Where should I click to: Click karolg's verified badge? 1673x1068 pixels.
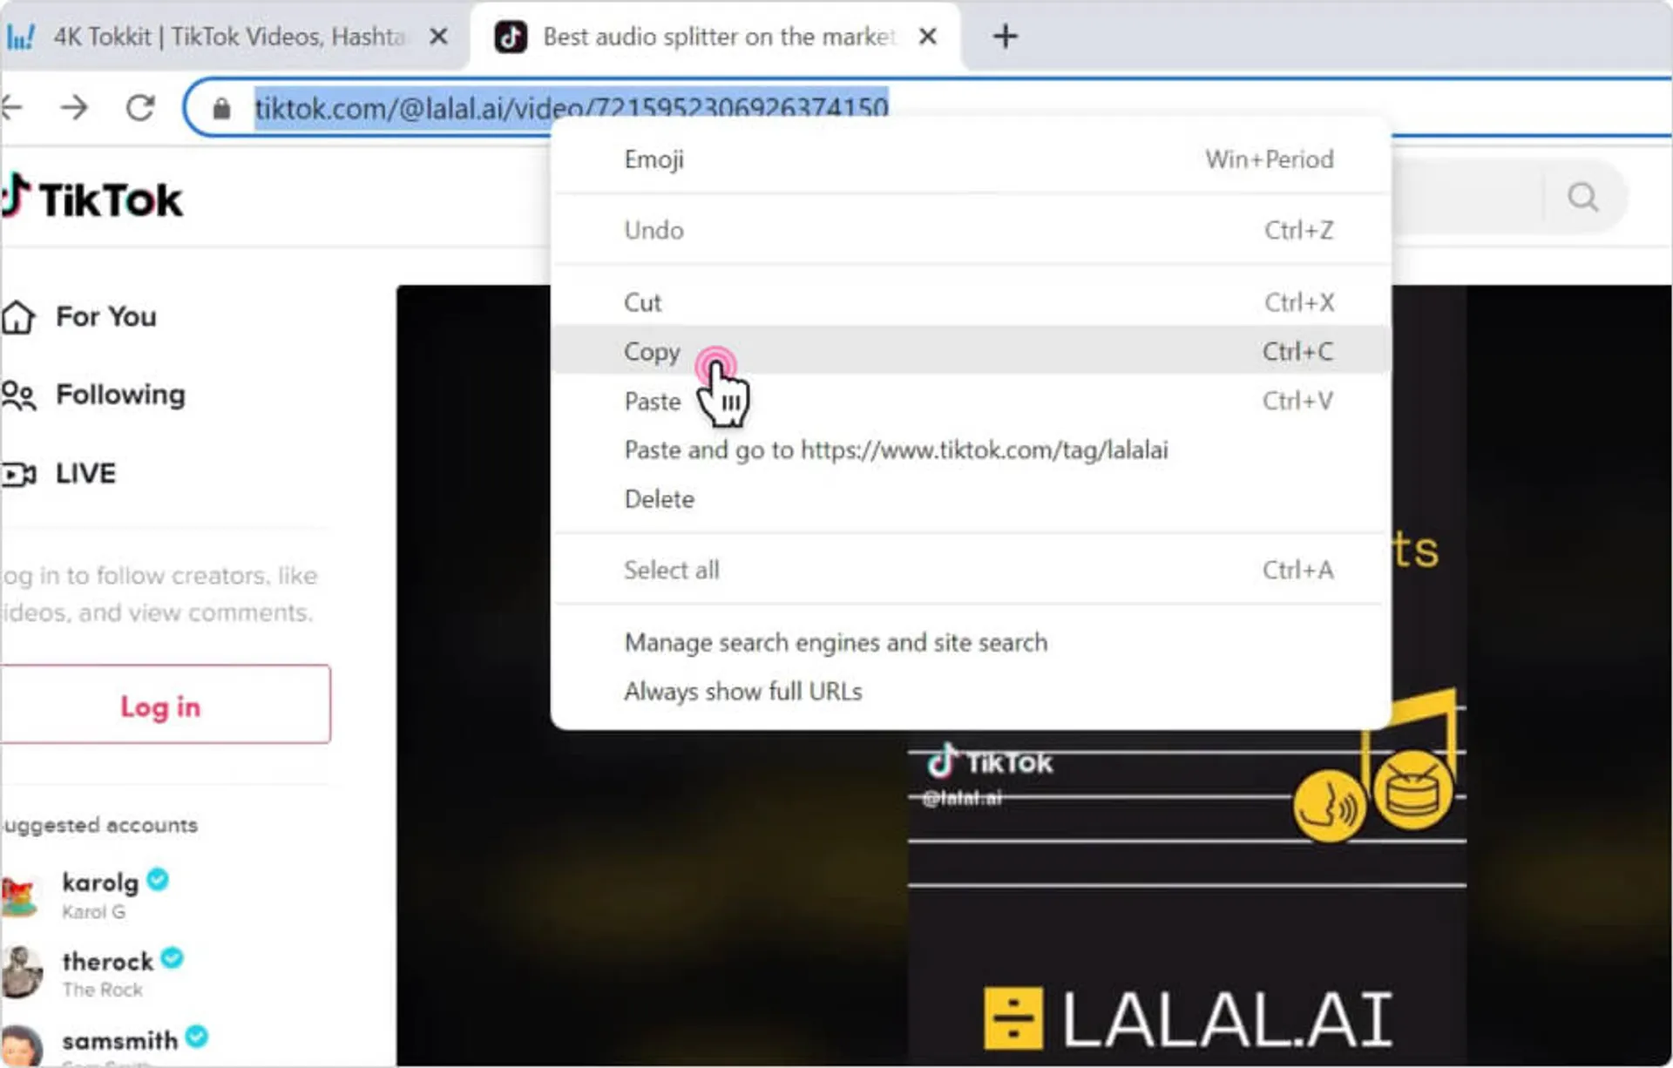(x=158, y=880)
